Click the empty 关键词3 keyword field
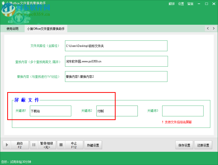Viewport: 218px width, 165px height. pyautogui.click(x=183, y=111)
